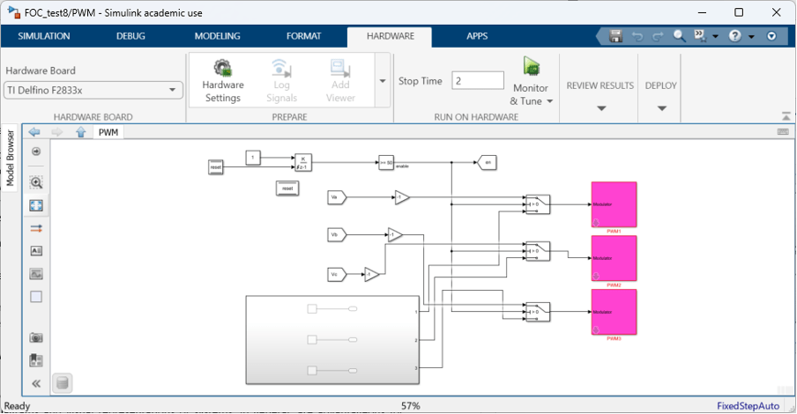Collapse the toolstrip ribbon arrow

coord(786,116)
